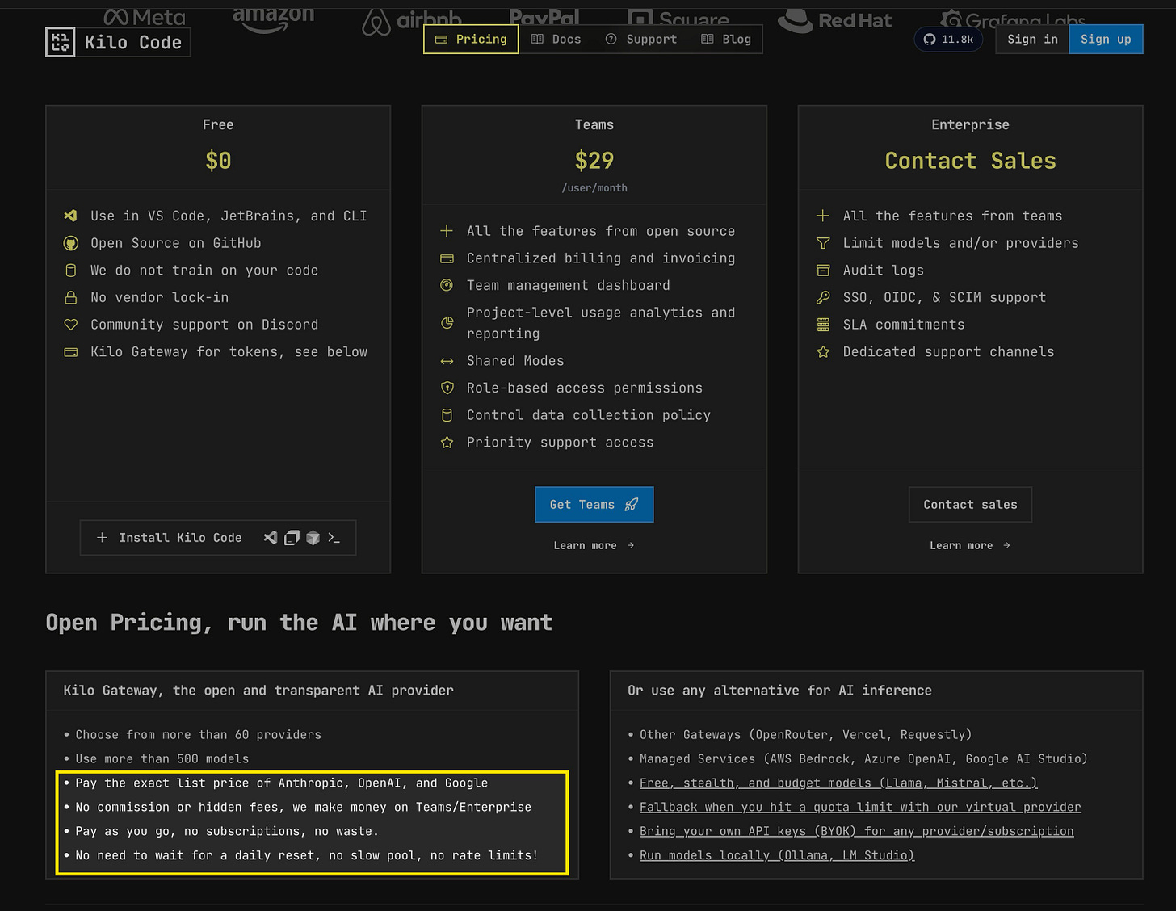
Task: Click Or use any alternative heading
Action: coord(779,691)
